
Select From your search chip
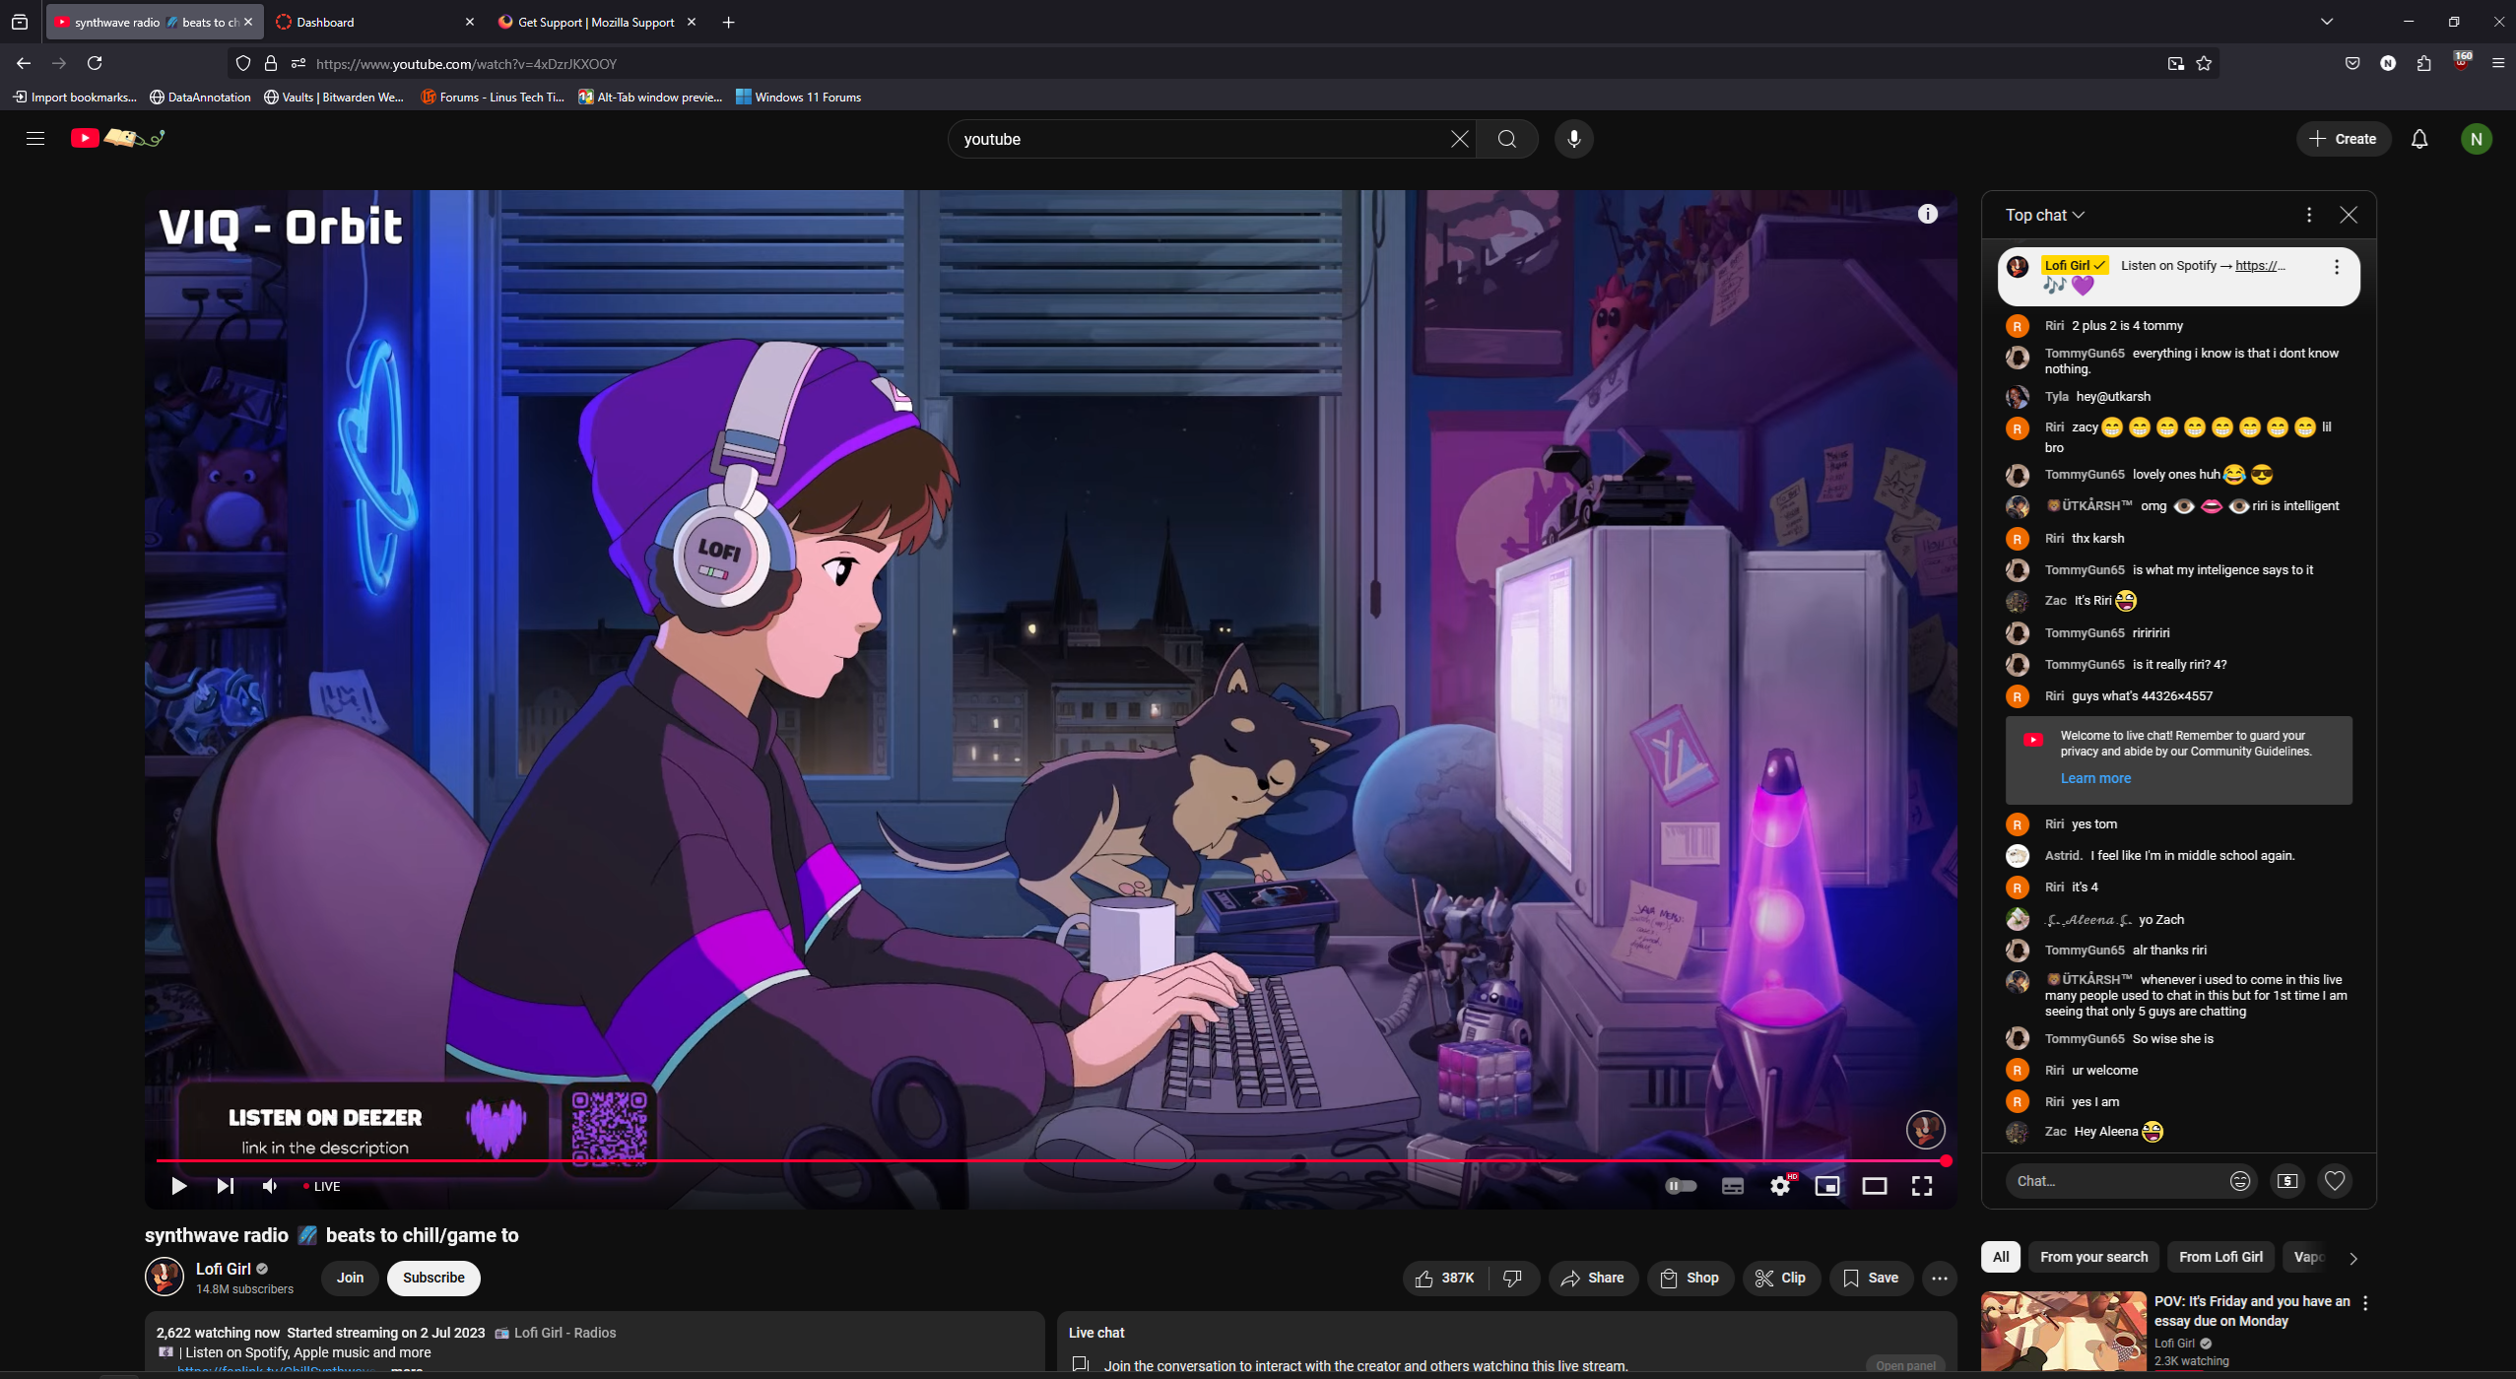2093,1258
